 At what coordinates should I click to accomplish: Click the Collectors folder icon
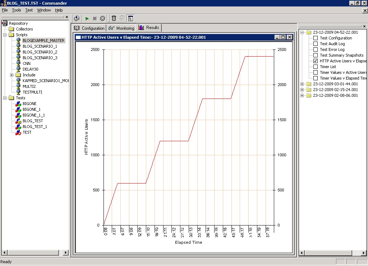click(x=11, y=29)
